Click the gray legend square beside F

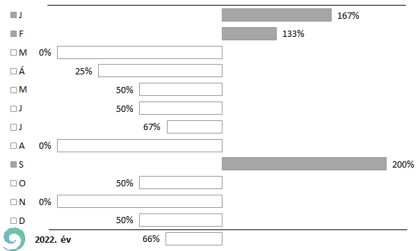click(x=13, y=34)
